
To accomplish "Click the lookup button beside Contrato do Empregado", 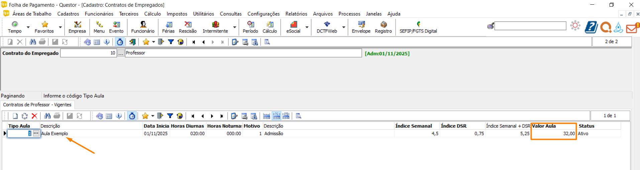I will 121,53.
